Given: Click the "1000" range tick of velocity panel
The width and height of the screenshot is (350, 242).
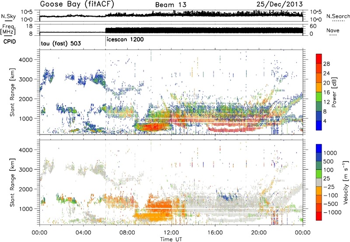Looking at the screenshot, I should pos(25,209).
